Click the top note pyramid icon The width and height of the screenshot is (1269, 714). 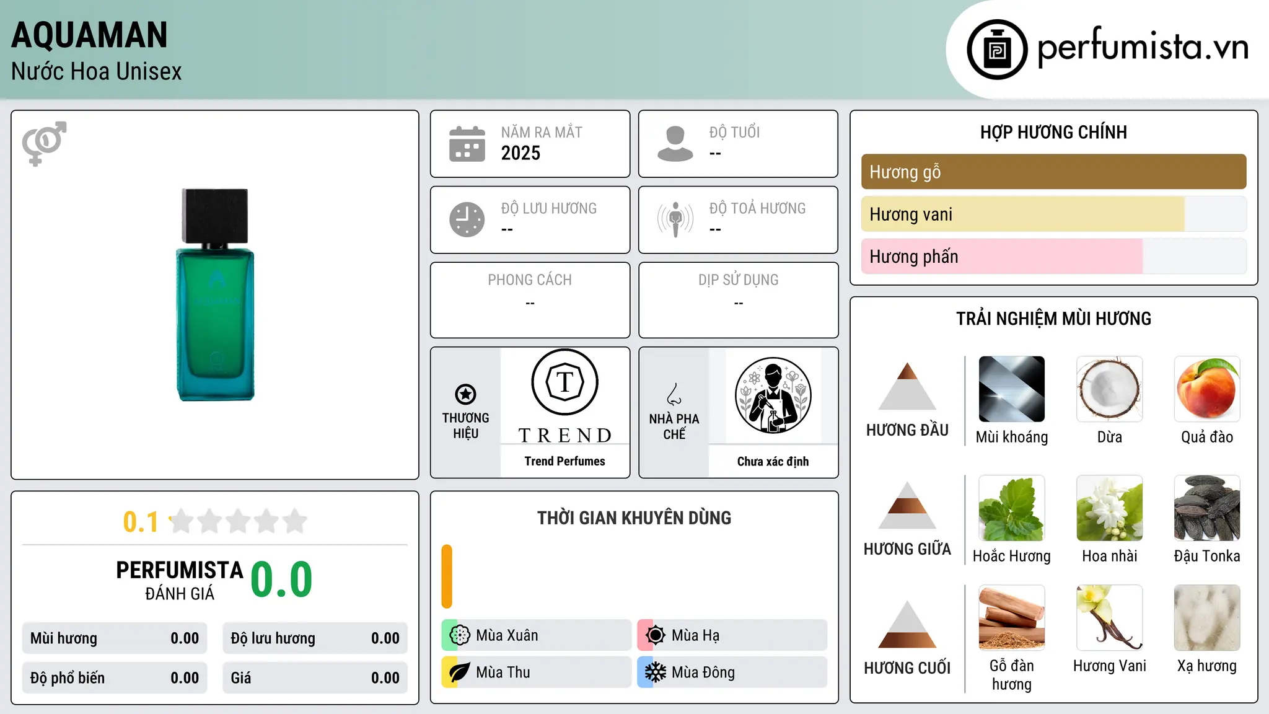pyautogui.click(x=907, y=386)
